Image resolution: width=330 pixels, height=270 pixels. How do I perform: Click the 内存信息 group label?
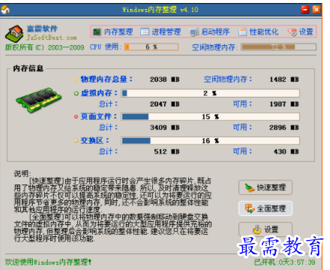[x=28, y=68]
